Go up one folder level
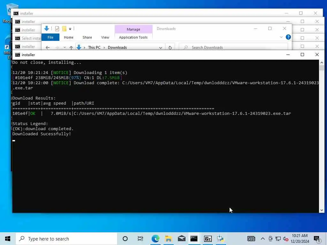 coord(71,48)
